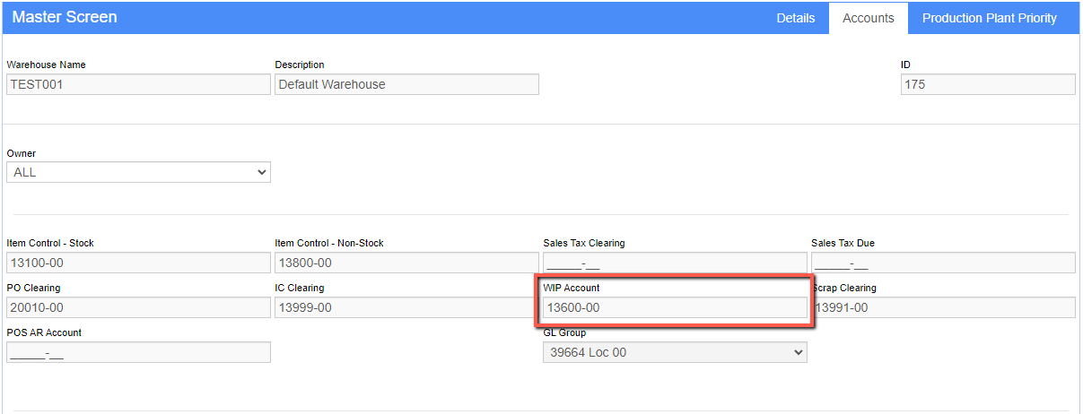1083x414 pixels.
Task: Expand the GL Group dropdown
Action: click(675, 352)
